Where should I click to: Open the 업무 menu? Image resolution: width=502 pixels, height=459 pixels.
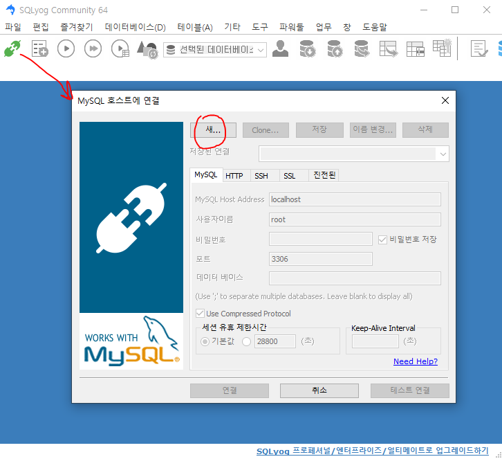point(324,27)
